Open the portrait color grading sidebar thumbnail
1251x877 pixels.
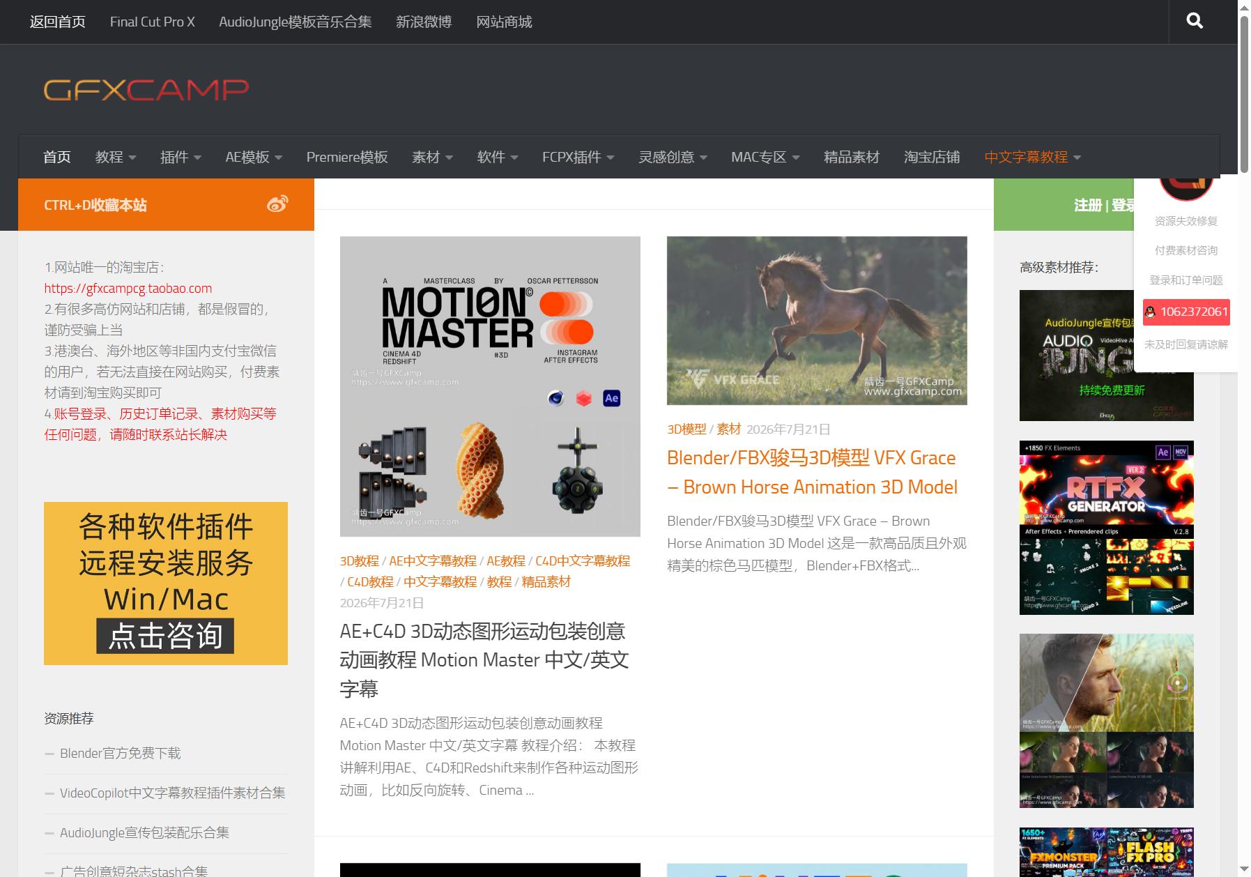tap(1106, 721)
